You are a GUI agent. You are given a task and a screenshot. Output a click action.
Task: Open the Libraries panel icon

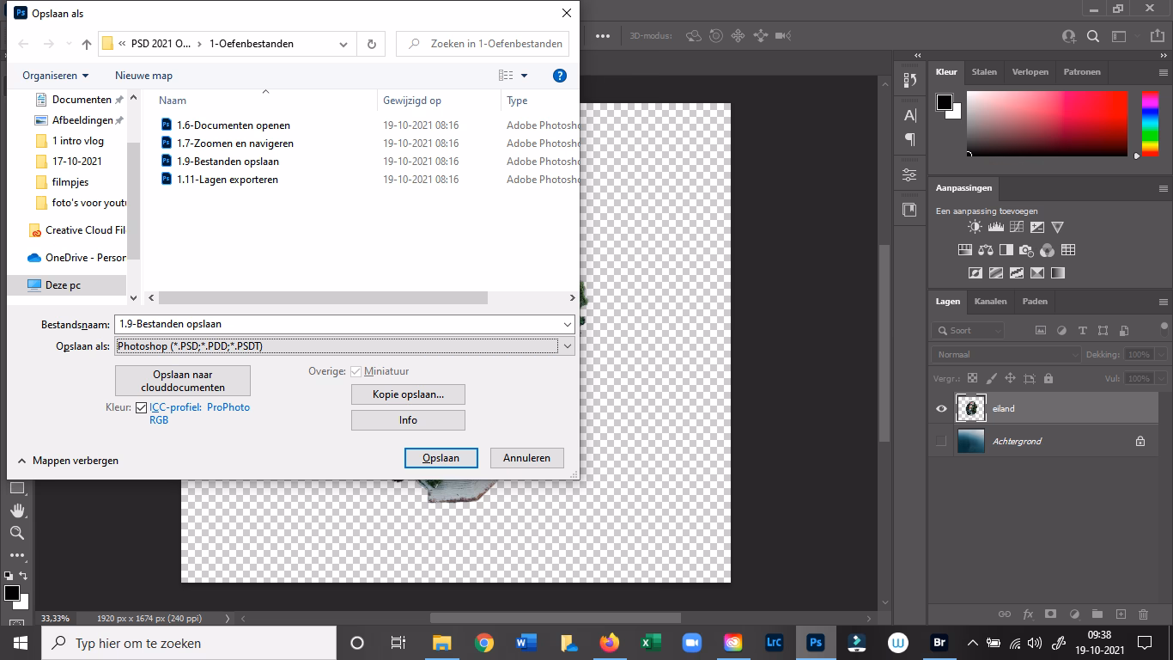pos(910,207)
